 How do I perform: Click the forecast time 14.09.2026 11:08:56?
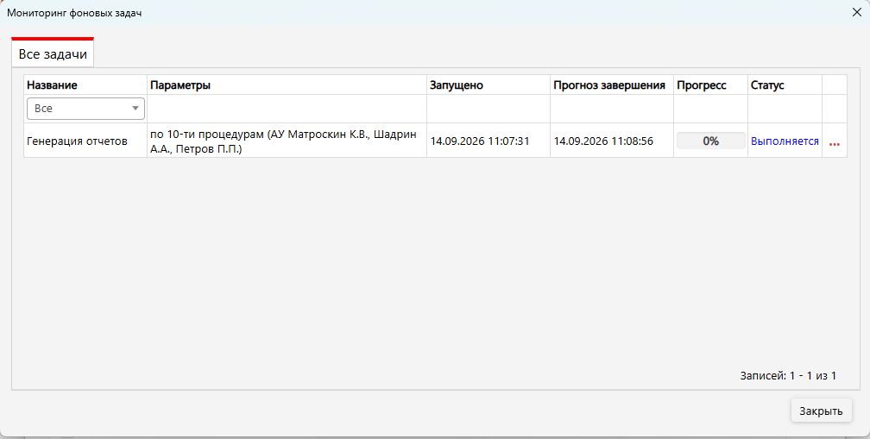pos(603,141)
